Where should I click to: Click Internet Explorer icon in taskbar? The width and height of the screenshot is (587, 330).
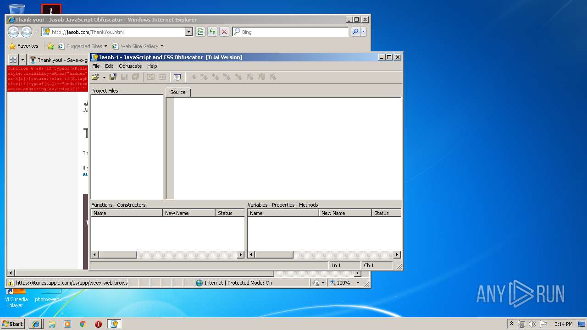pos(36,324)
